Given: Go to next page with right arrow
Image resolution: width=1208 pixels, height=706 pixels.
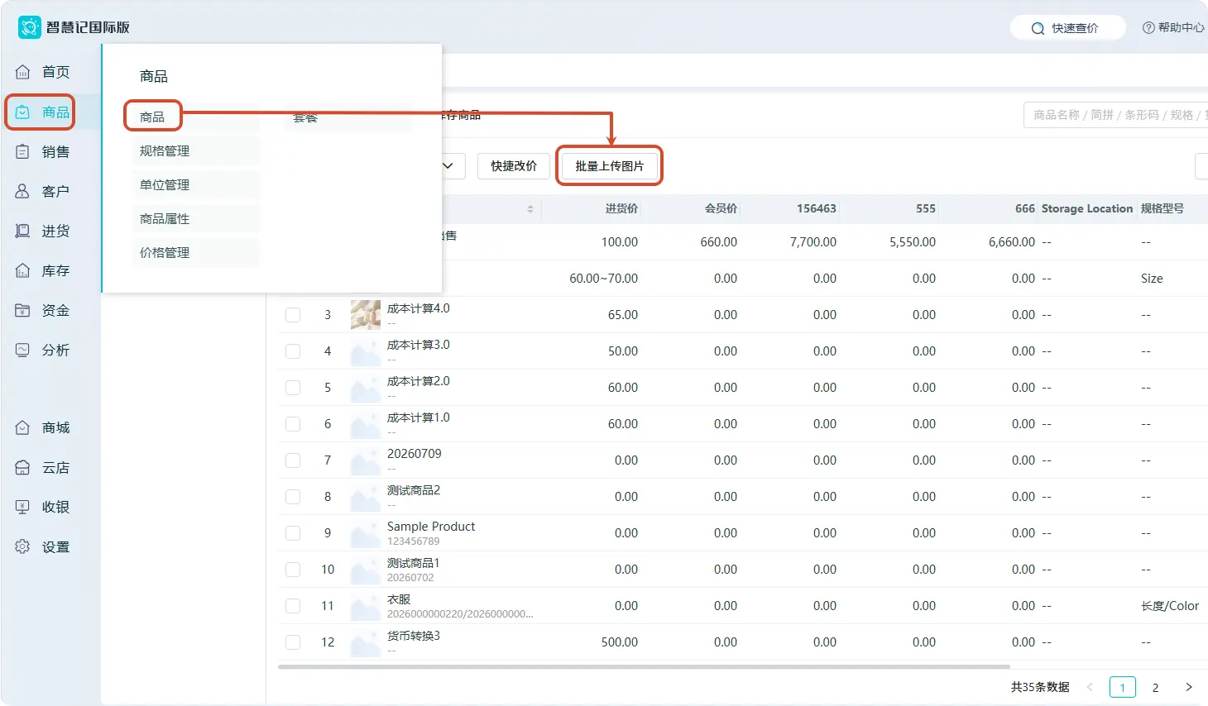Looking at the screenshot, I should click(x=1189, y=687).
